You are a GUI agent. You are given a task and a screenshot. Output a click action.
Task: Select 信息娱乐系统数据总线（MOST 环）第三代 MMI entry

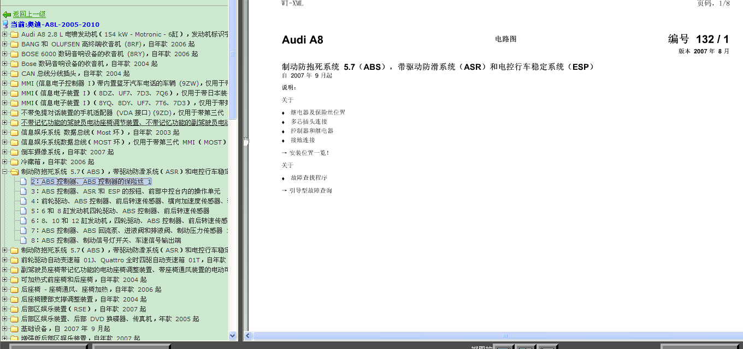click(125, 142)
